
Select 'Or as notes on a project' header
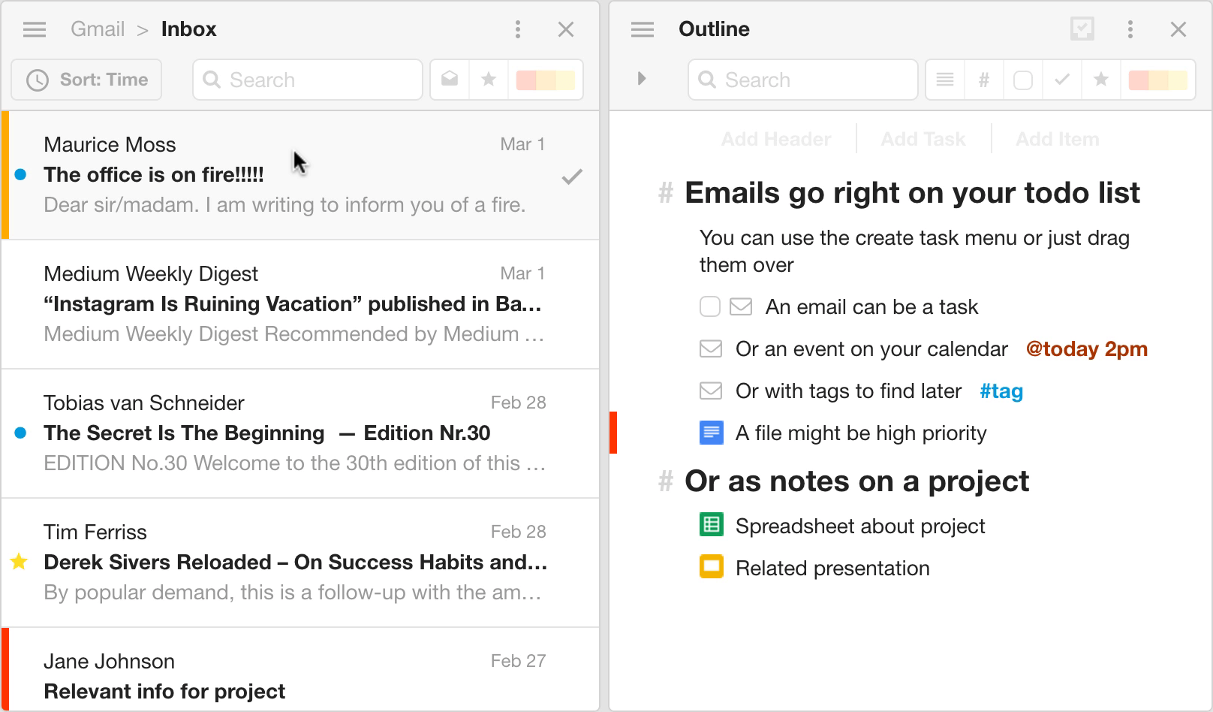click(856, 481)
